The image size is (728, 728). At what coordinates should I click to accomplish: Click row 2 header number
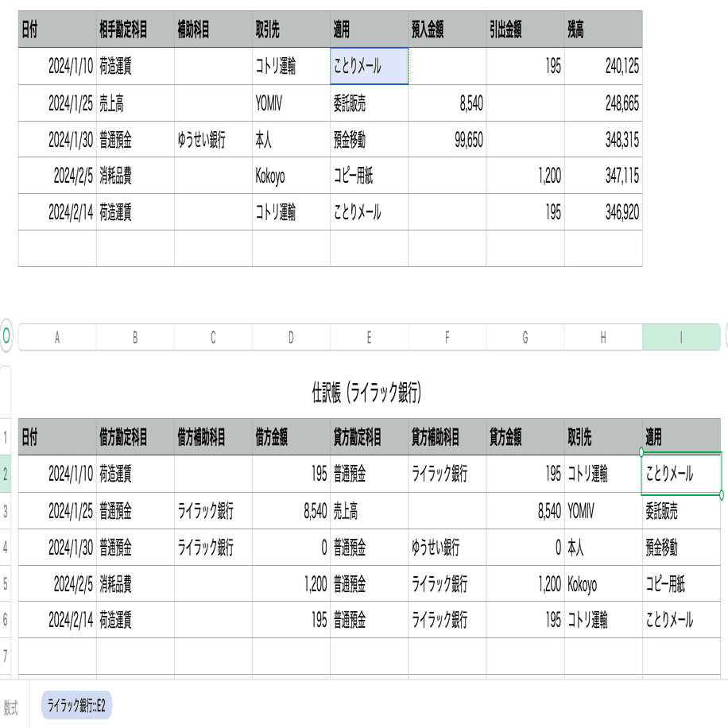click(x=6, y=474)
